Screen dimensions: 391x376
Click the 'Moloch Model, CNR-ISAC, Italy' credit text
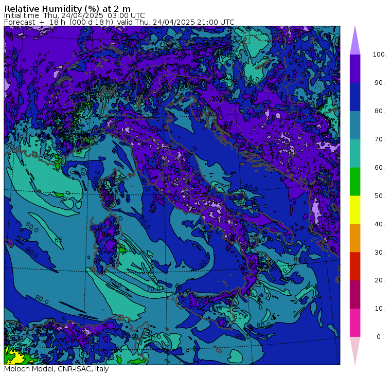coord(57,369)
